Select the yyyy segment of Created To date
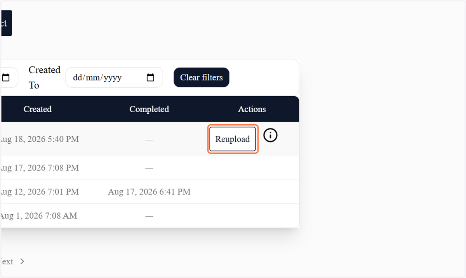 pyautogui.click(x=113, y=78)
